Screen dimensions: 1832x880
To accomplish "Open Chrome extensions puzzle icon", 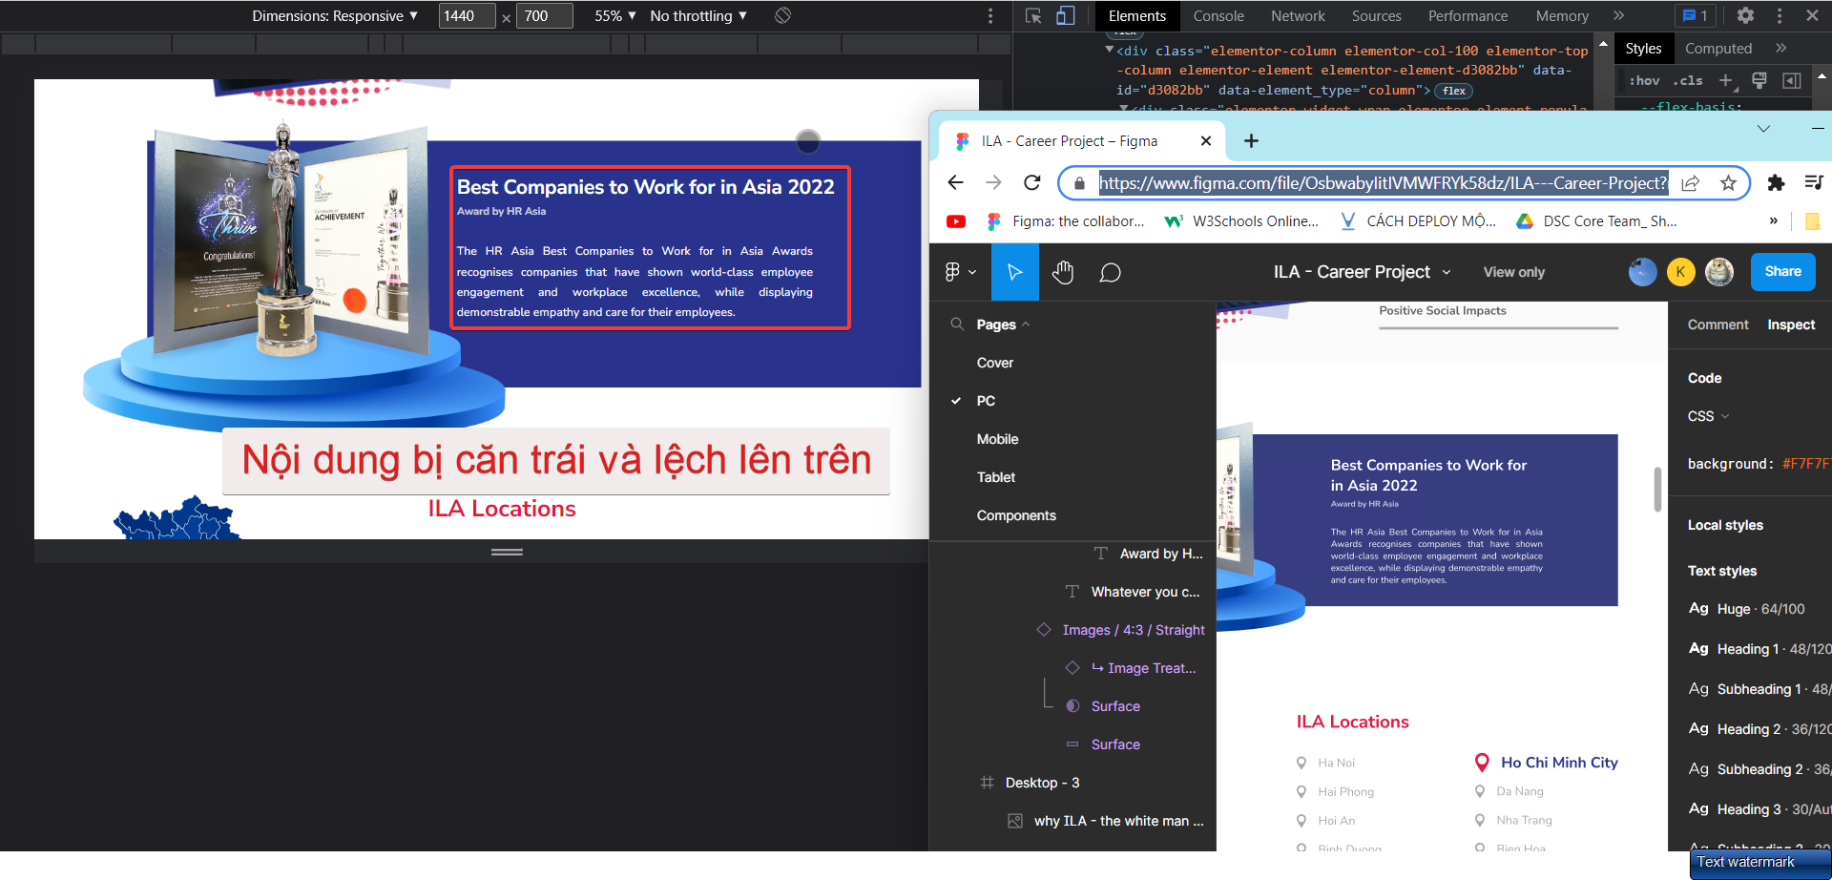I will point(1776,182).
